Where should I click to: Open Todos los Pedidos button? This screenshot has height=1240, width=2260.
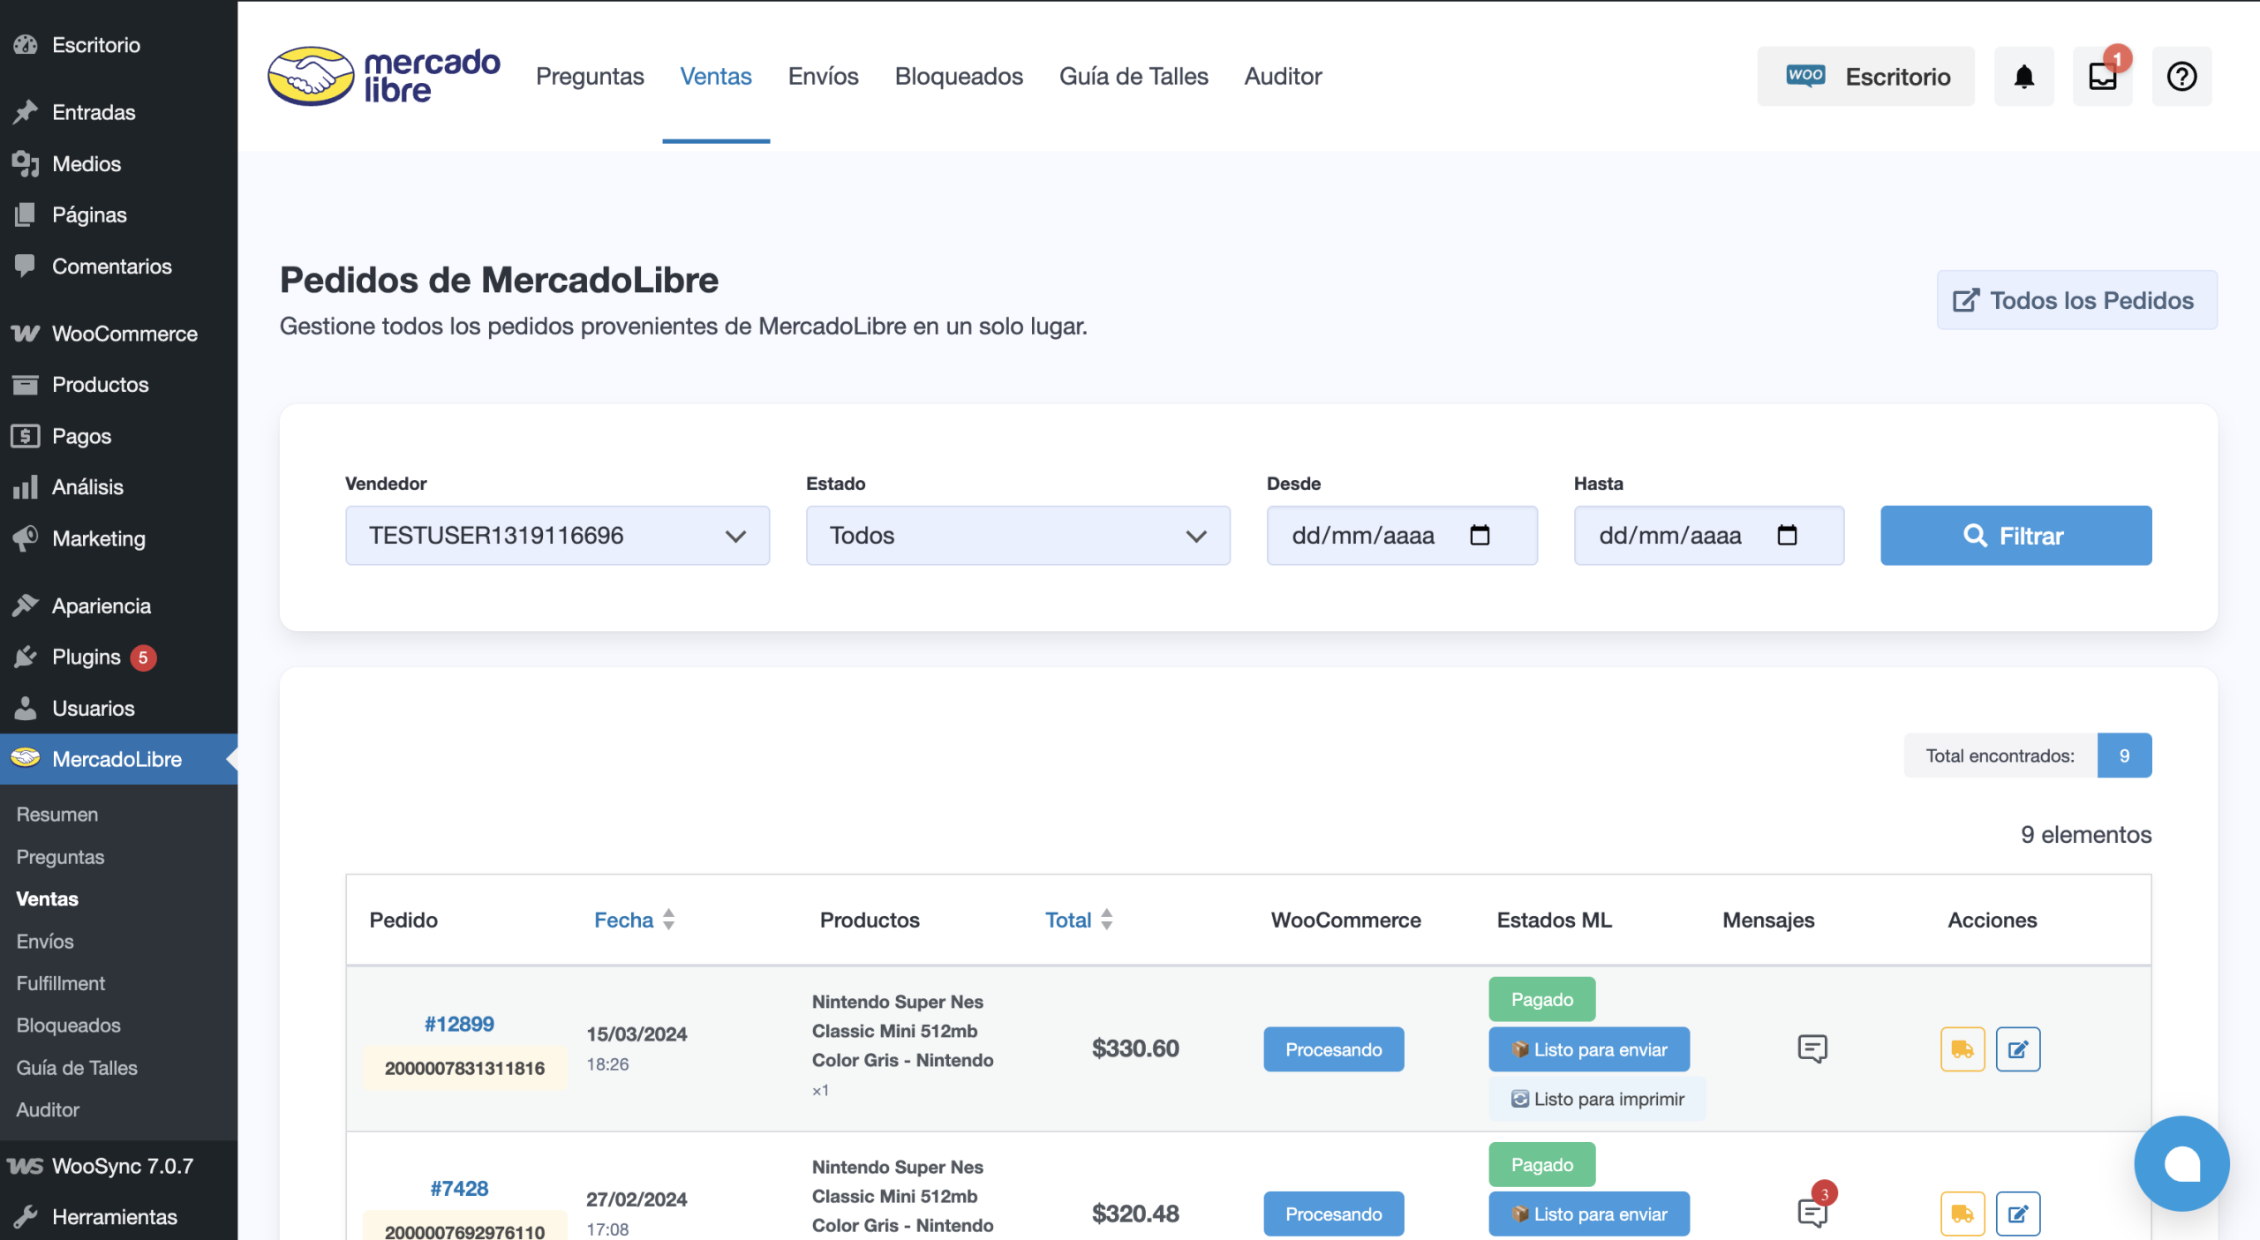2076,300
